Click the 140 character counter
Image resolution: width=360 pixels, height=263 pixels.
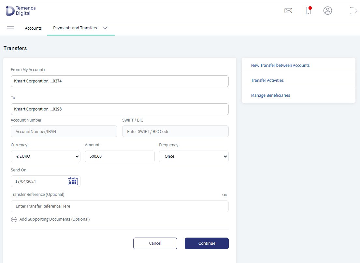[224, 195]
